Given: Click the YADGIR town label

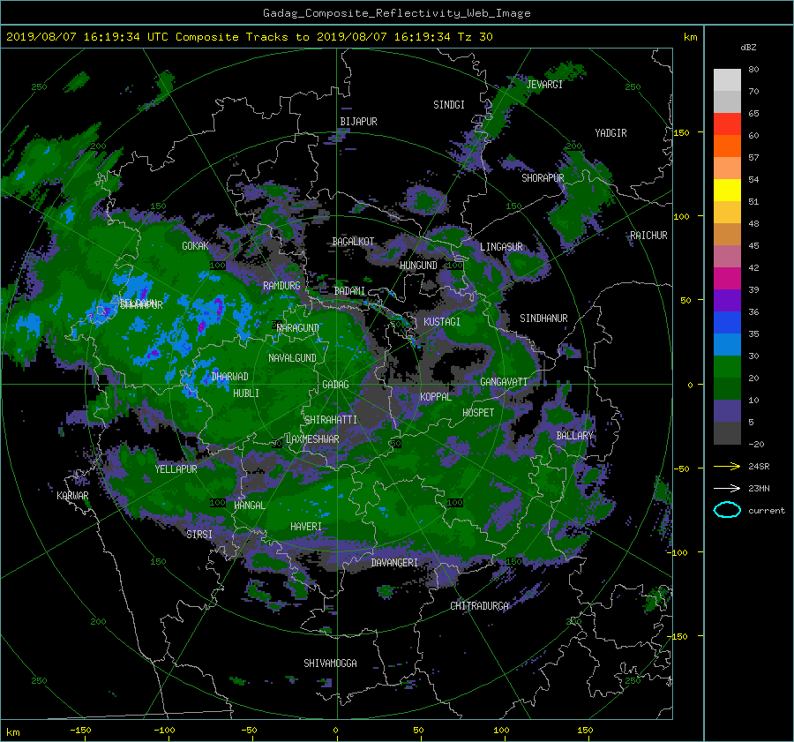Looking at the screenshot, I should tap(610, 133).
